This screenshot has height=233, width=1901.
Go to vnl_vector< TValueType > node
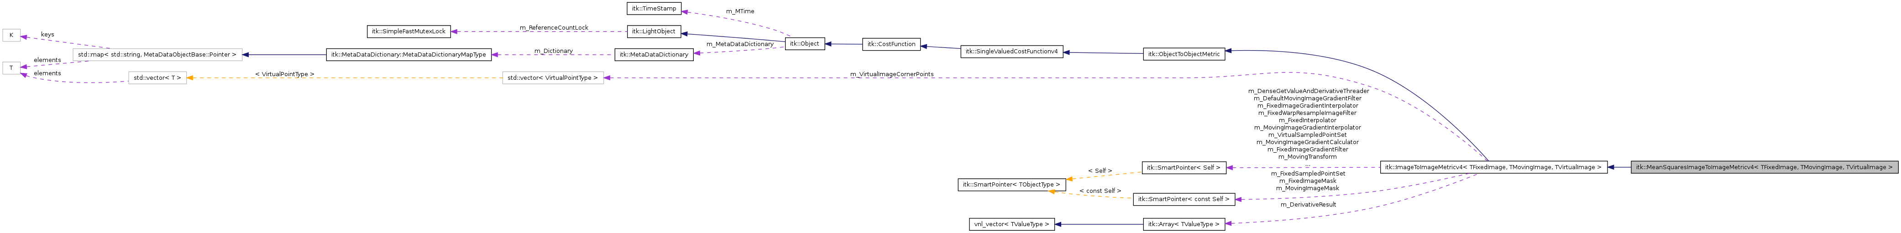(x=1012, y=224)
